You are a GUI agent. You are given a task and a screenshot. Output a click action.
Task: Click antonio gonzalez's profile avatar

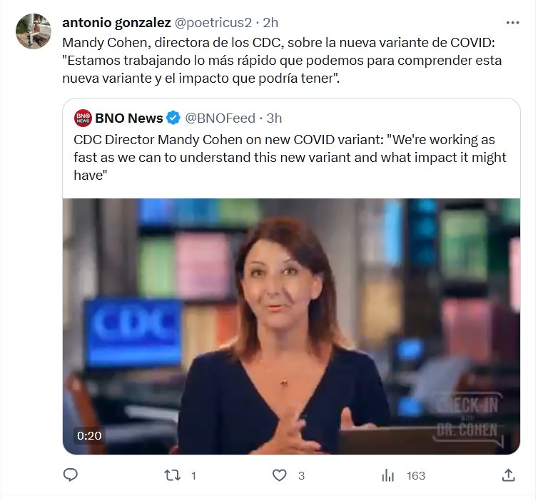pos(33,31)
